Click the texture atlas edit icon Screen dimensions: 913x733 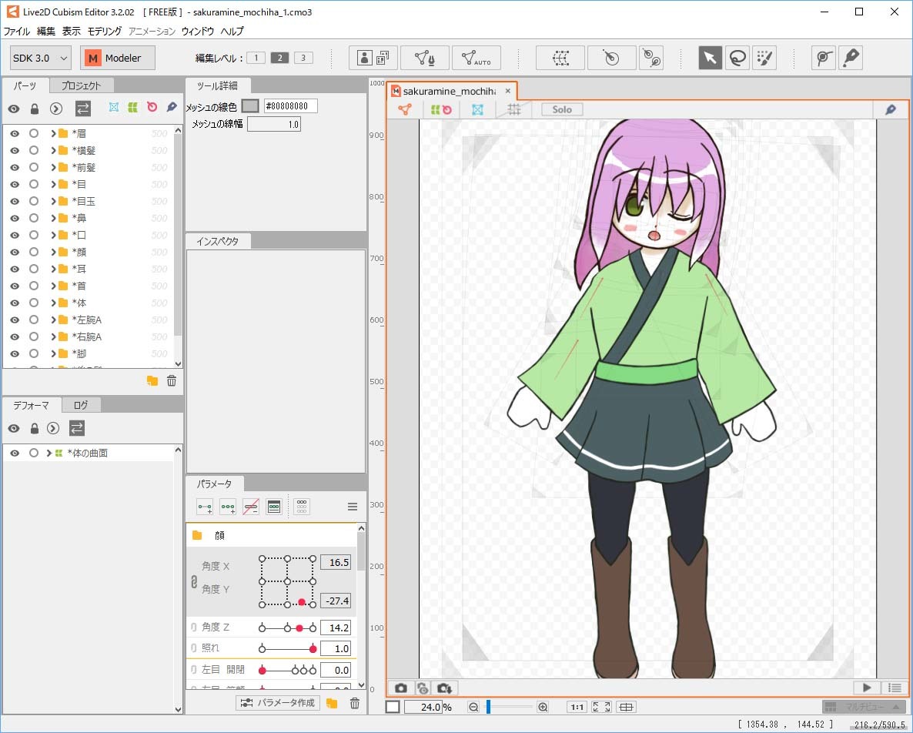[x=373, y=58]
